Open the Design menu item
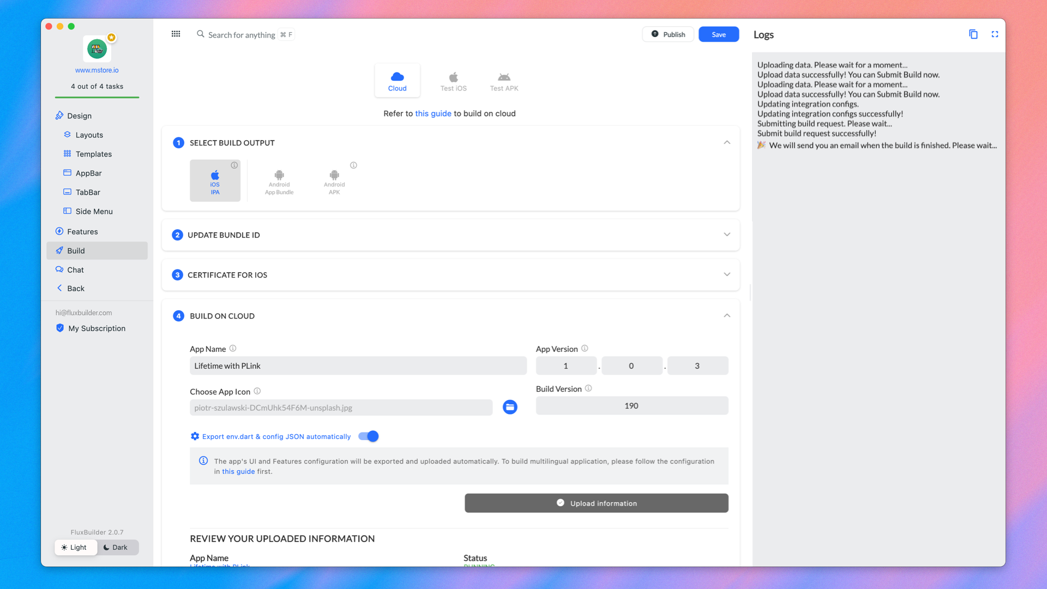1047x589 pixels. (79, 116)
